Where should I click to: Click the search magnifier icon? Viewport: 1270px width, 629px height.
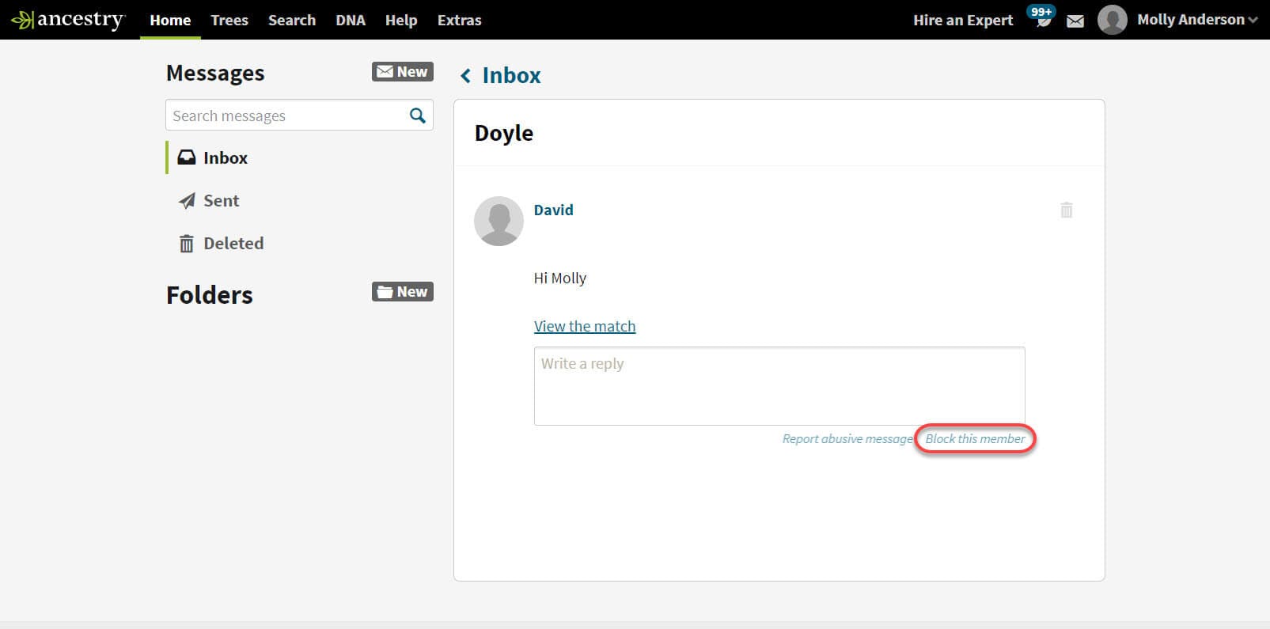[x=417, y=116]
